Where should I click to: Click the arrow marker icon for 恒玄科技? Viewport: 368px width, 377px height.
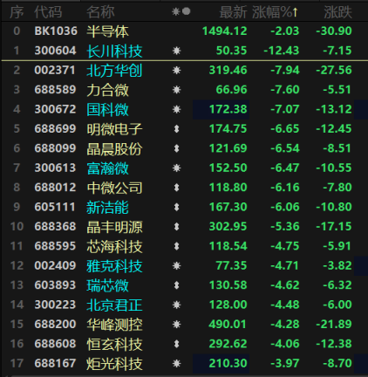176,344
